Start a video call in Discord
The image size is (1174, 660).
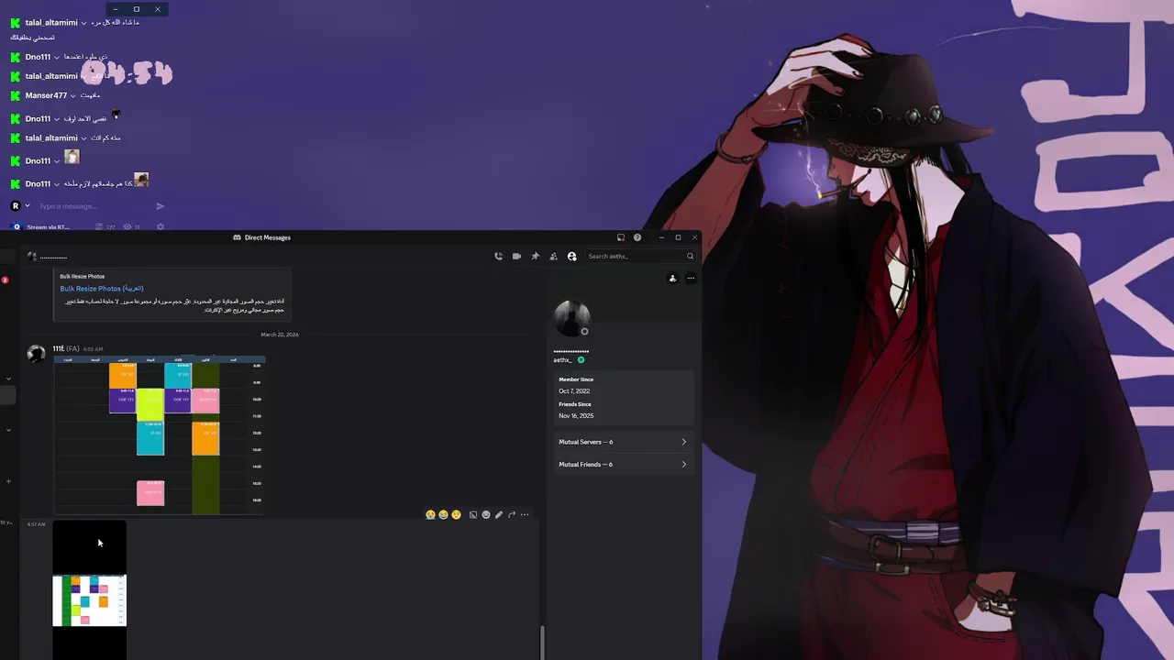[x=516, y=257]
